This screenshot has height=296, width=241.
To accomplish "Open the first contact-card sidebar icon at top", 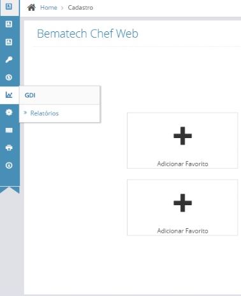I will click(x=9, y=6).
